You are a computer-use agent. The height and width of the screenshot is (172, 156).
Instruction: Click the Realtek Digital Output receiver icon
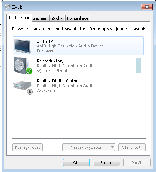coord(22,86)
